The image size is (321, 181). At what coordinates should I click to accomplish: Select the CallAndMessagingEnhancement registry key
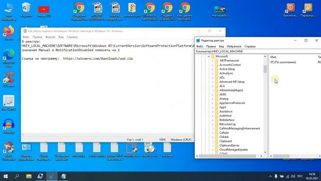pyautogui.click(x=240, y=129)
